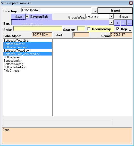
Task: Focus the Season input field
Action: coord(81,29)
